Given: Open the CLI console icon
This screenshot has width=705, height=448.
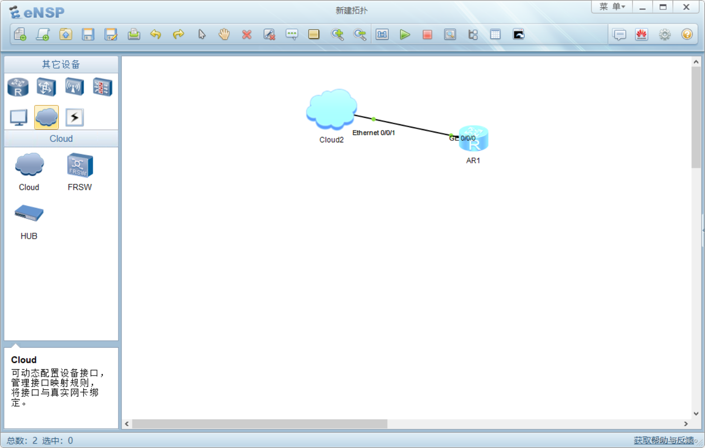Looking at the screenshot, I should (x=518, y=34).
